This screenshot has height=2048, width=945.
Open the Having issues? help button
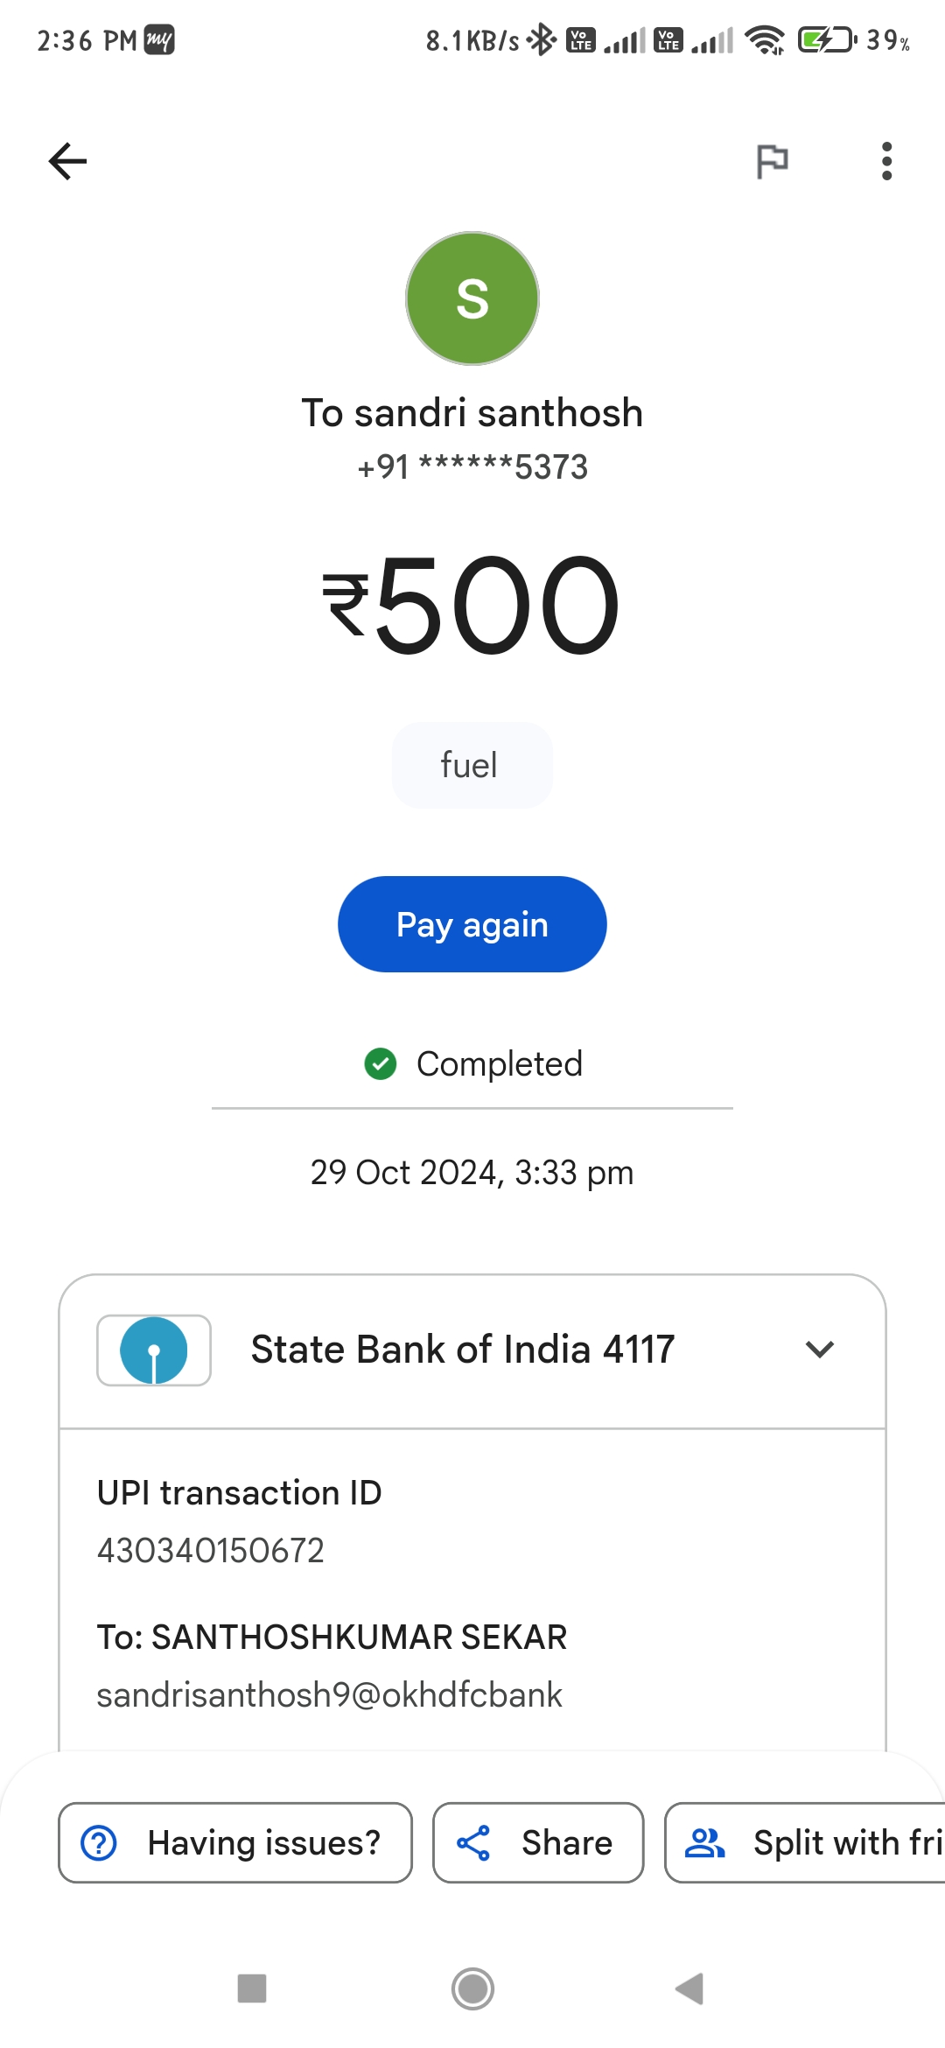[235, 1842]
